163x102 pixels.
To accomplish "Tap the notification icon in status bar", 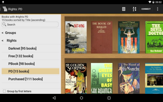I will tap(3, 2).
